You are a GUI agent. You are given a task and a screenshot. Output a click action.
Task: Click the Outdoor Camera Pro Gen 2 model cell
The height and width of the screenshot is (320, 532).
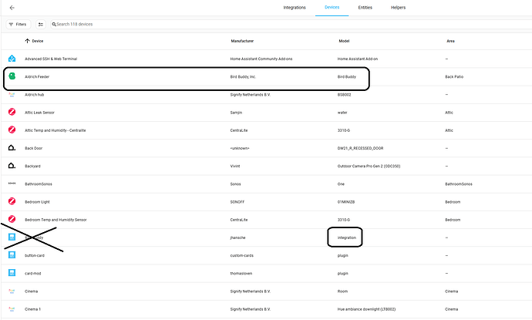[x=369, y=167]
